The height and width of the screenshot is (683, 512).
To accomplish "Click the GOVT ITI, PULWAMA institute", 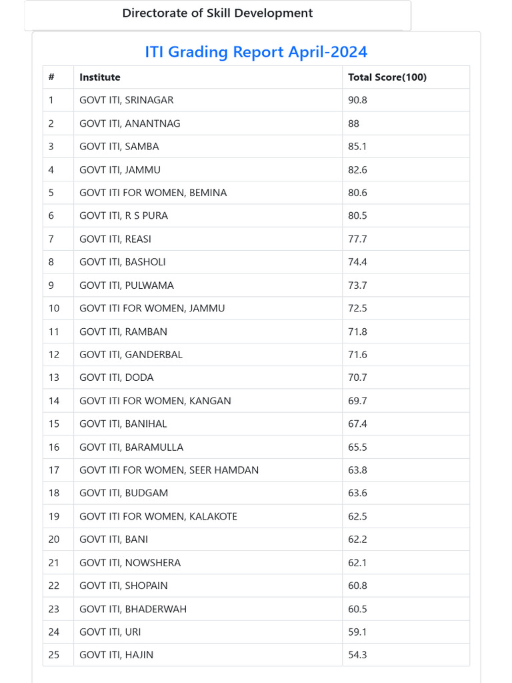I will (126, 285).
